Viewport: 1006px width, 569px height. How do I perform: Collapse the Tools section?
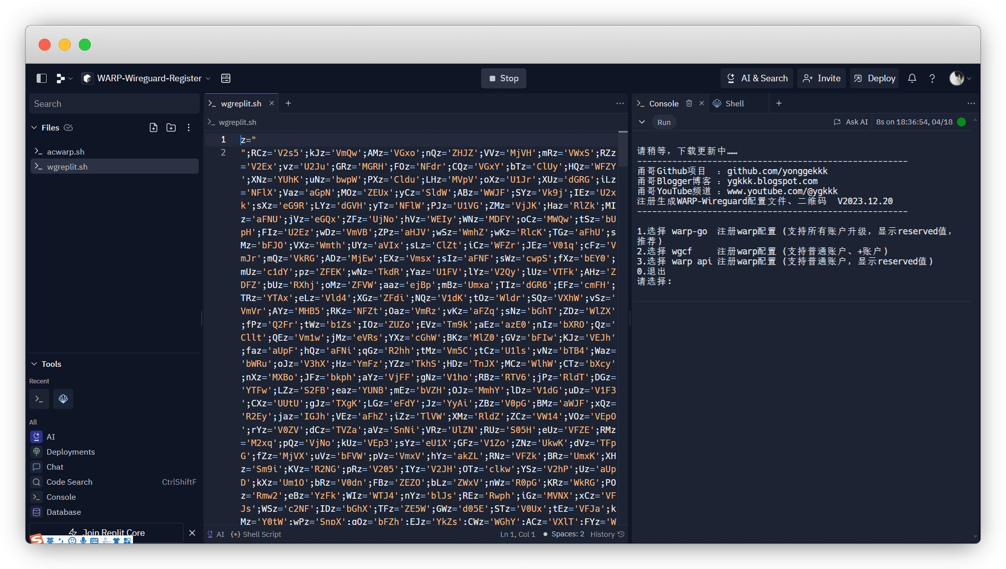point(34,364)
